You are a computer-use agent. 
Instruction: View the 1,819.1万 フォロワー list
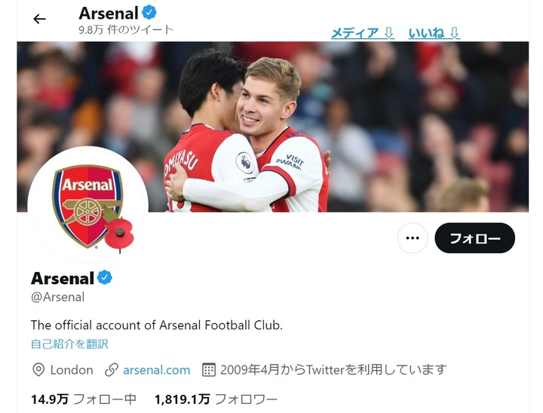[216, 399]
